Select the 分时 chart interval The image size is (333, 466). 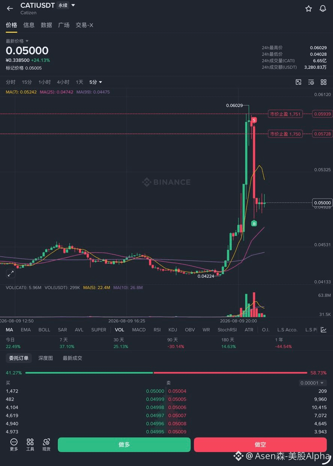pos(10,82)
